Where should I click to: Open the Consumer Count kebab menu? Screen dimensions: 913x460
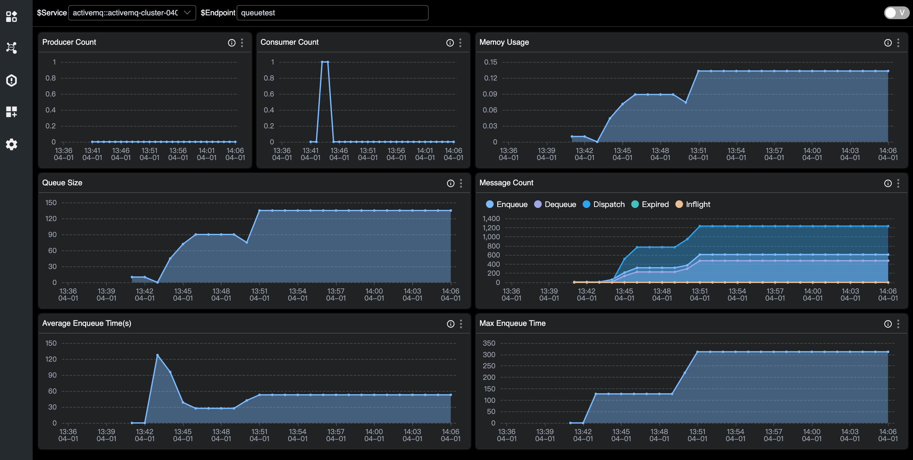pyautogui.click(x=460, y=43)
